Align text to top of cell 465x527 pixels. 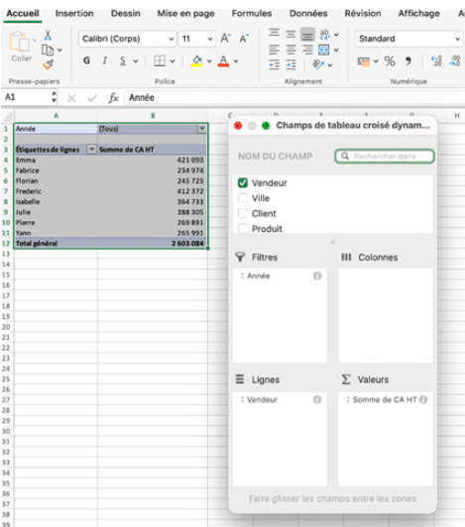pyautogui.click(x=275, y=33)
